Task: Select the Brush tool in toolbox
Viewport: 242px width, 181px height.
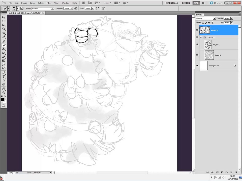Action: tap(4, 45)
